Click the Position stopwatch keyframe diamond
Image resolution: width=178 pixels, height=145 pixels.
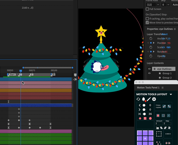click(151, 43)
